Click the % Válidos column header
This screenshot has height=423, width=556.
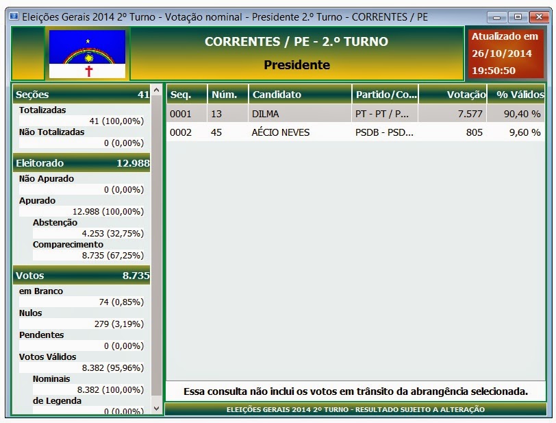click(x=517, y=95)
